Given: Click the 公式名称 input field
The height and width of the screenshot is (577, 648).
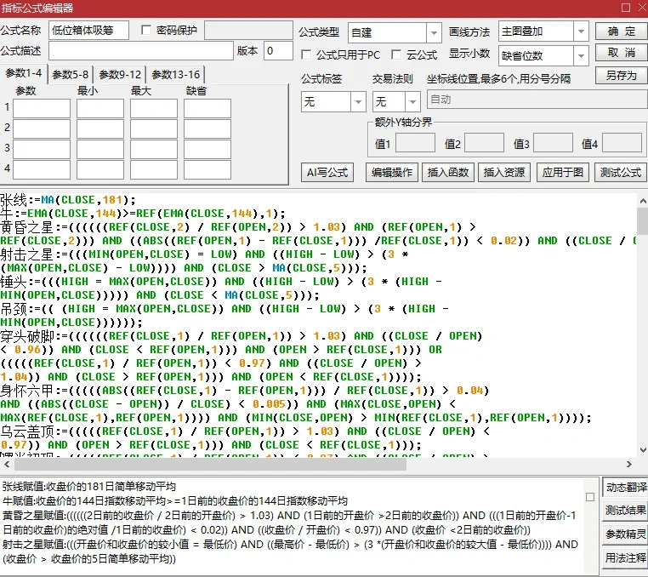Looking at the screenshot, I should point(88,30).
